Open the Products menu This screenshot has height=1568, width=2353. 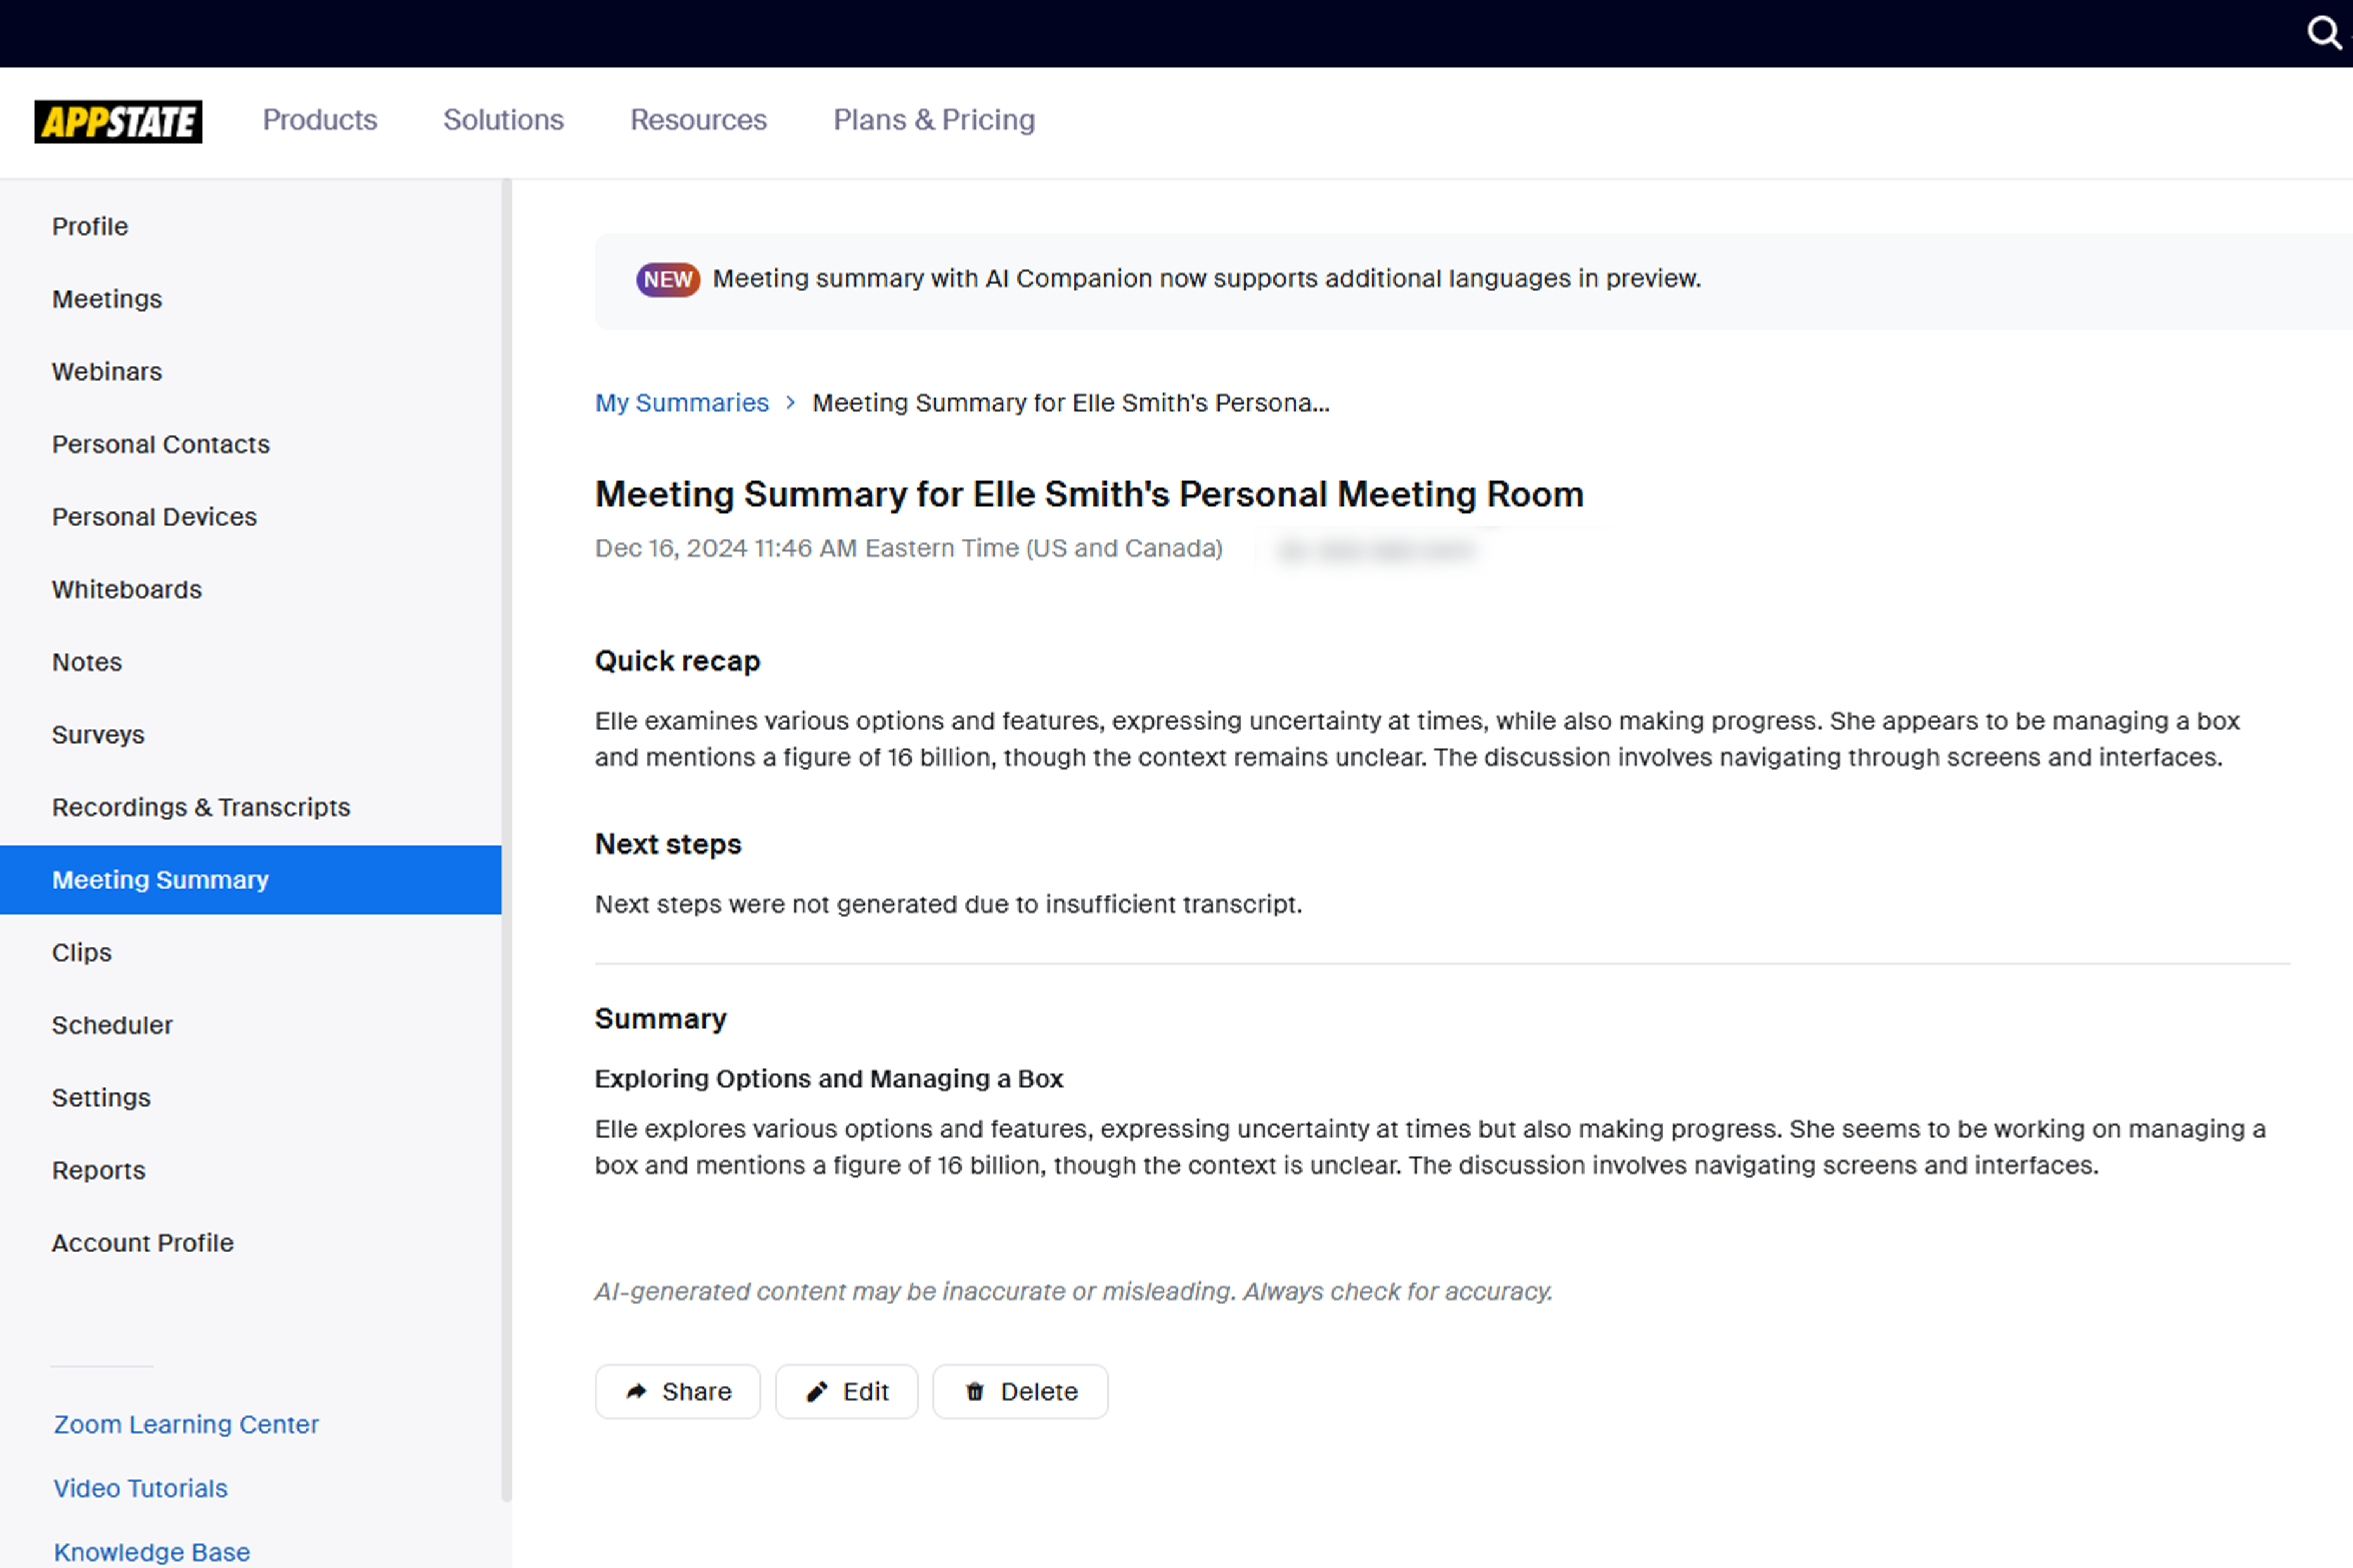[x=320, y=120]
